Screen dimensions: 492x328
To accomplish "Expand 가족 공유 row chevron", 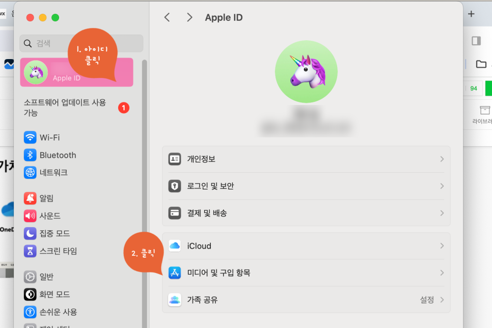I will 442,300.
